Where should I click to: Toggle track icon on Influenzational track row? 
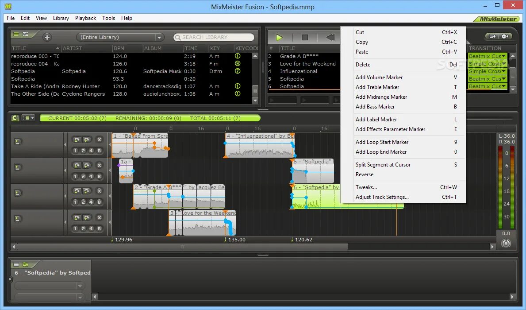(x=18, y=142)
